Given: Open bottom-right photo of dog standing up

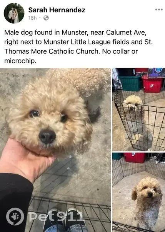Looking at the screenshot, I should [x=138, y=192].
